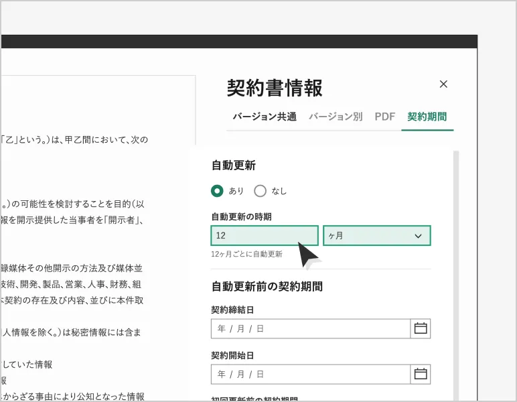
Task: Open the ヶ月 unit dropdown
Action: (377, 235)
